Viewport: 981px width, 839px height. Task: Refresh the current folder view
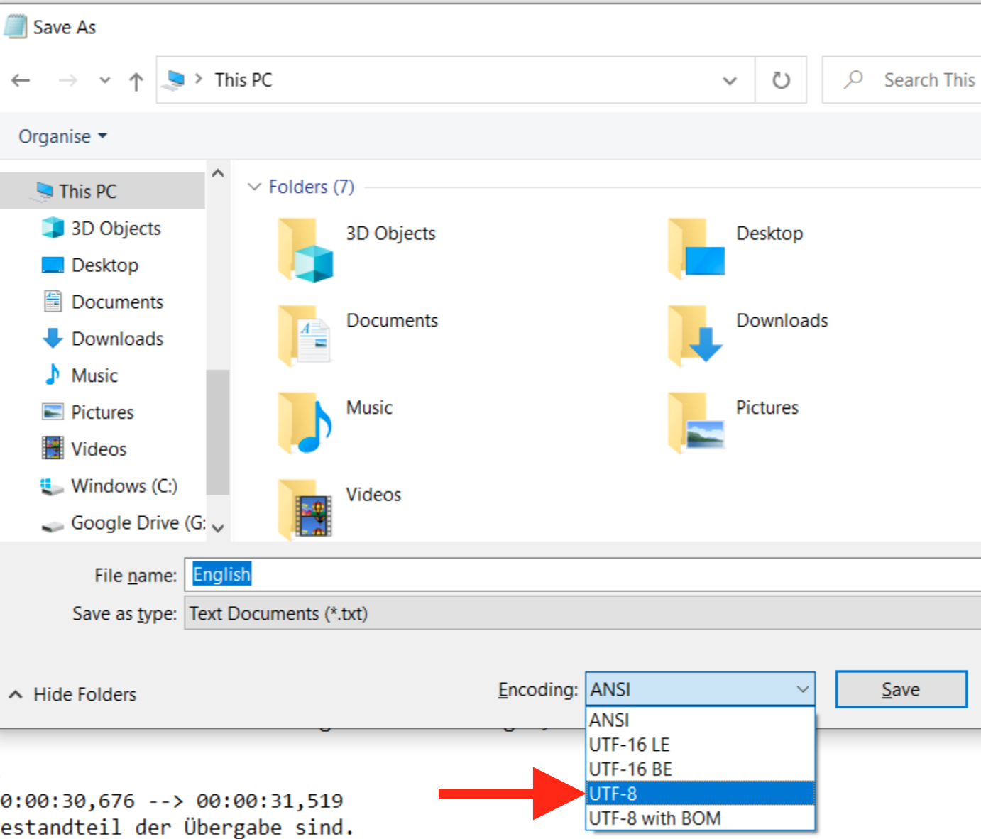click(x=781, y=80)
